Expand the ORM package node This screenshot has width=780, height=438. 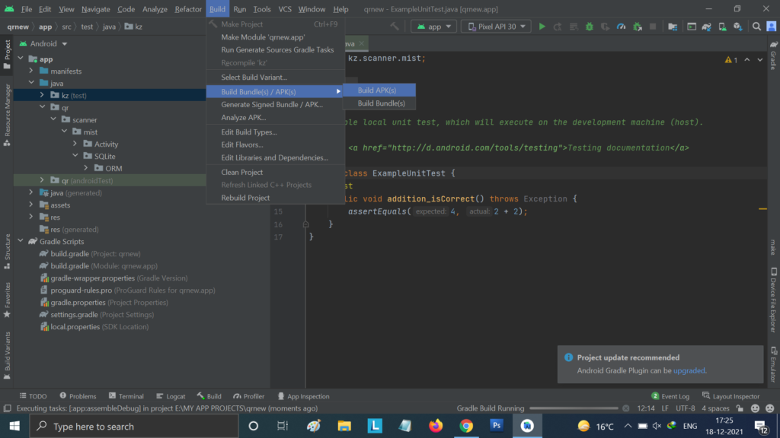click(86, 168)
